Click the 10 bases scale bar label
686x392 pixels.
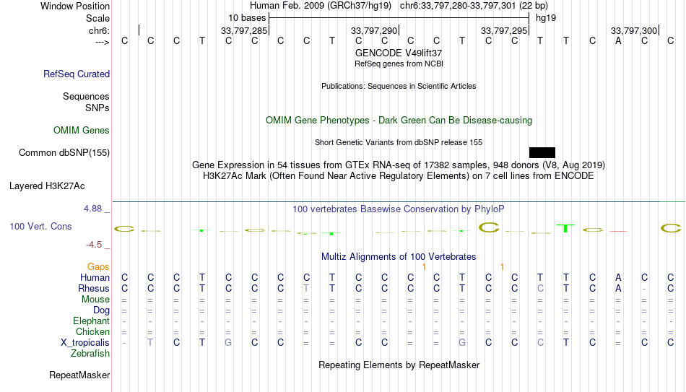pos(247,18)
